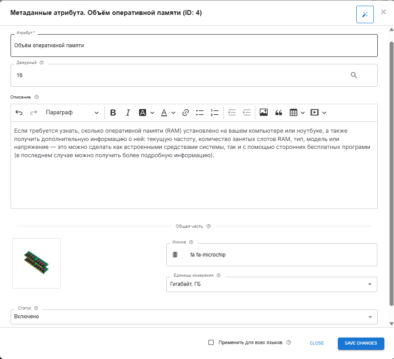The width and height of the screenshot is (394, 359).
Task: Insert a block quote in the description
Action: [279, 113]
